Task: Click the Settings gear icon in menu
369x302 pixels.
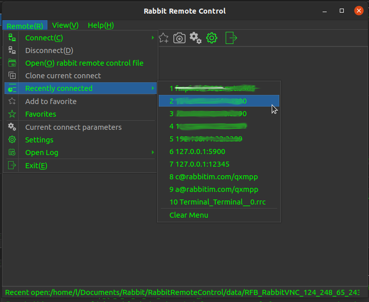Action: coord(12,139)
